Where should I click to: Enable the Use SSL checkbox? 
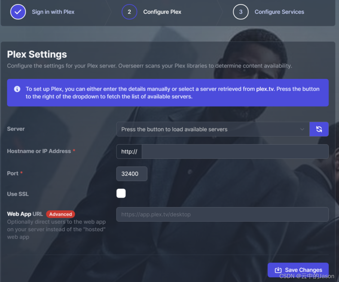121,193
